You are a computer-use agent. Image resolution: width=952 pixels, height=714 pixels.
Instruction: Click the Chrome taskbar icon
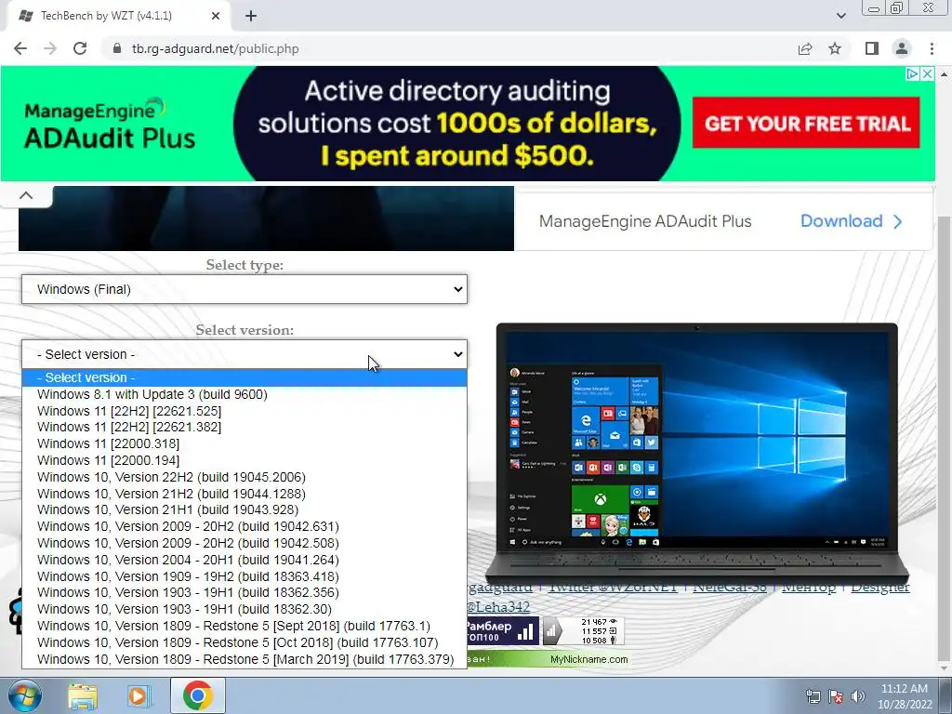click(198, 695)
